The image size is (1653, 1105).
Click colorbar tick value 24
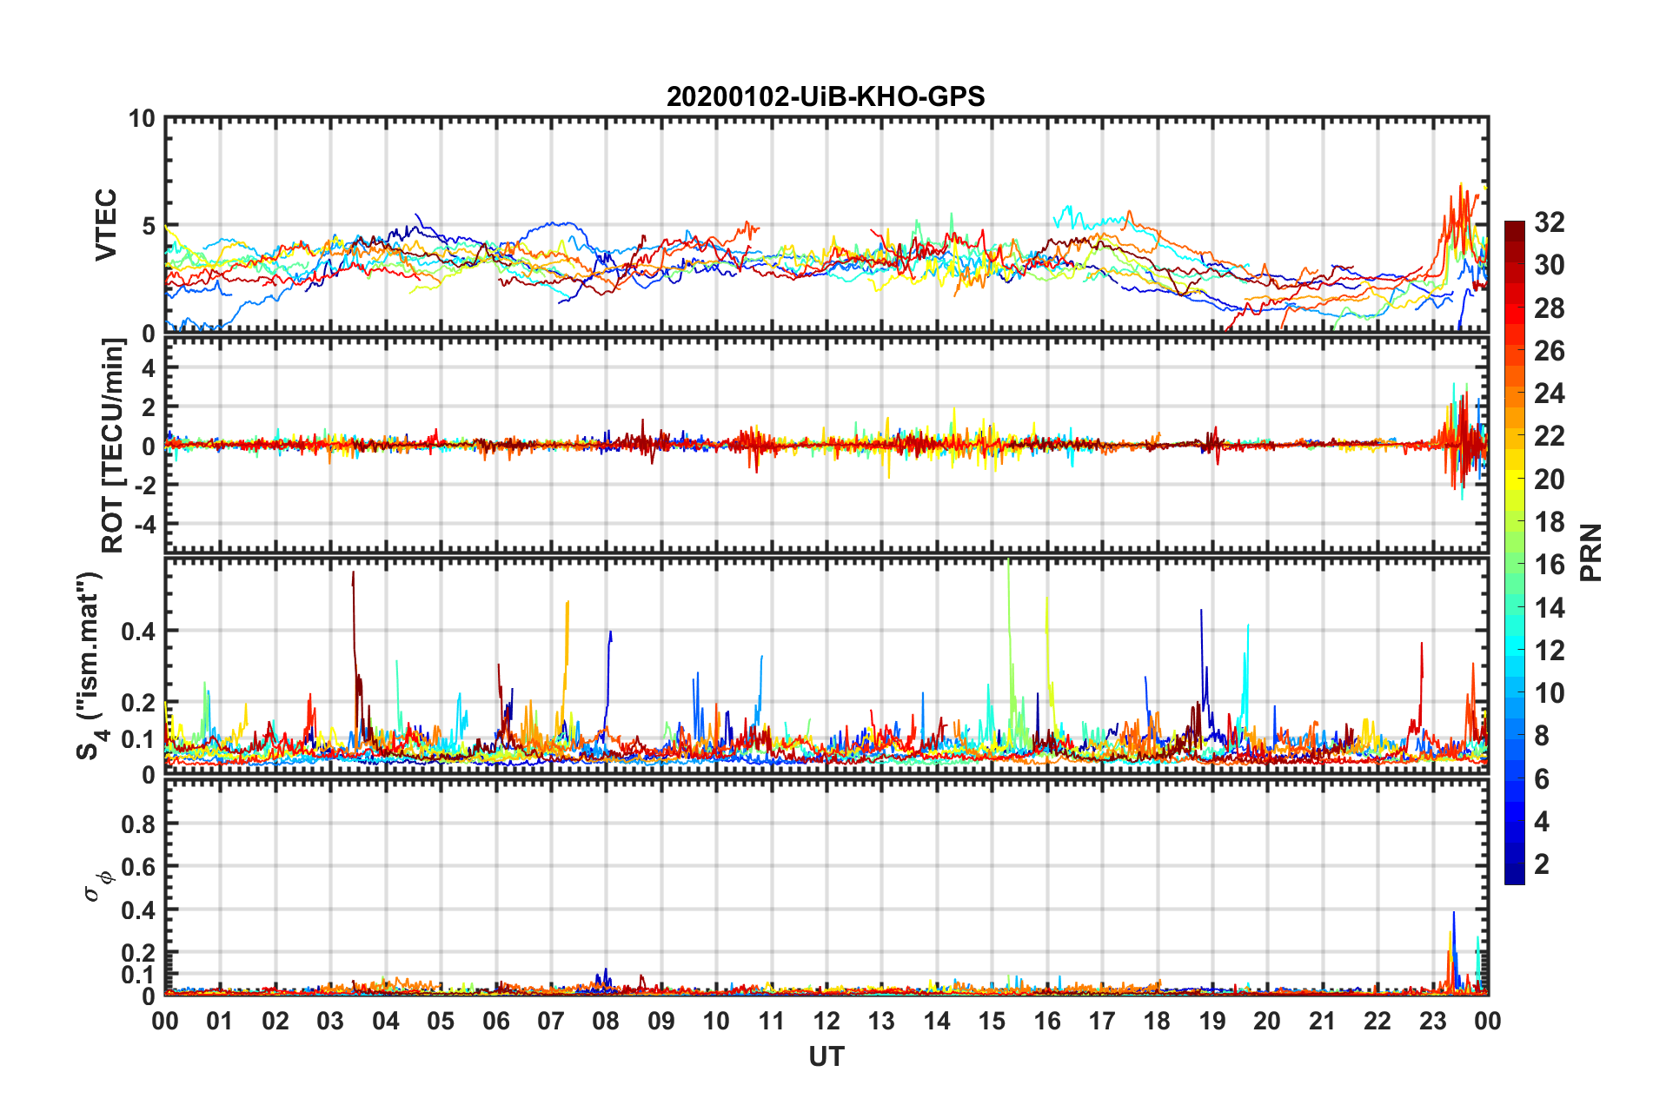pyautogui.click(x=1549, y=394)
